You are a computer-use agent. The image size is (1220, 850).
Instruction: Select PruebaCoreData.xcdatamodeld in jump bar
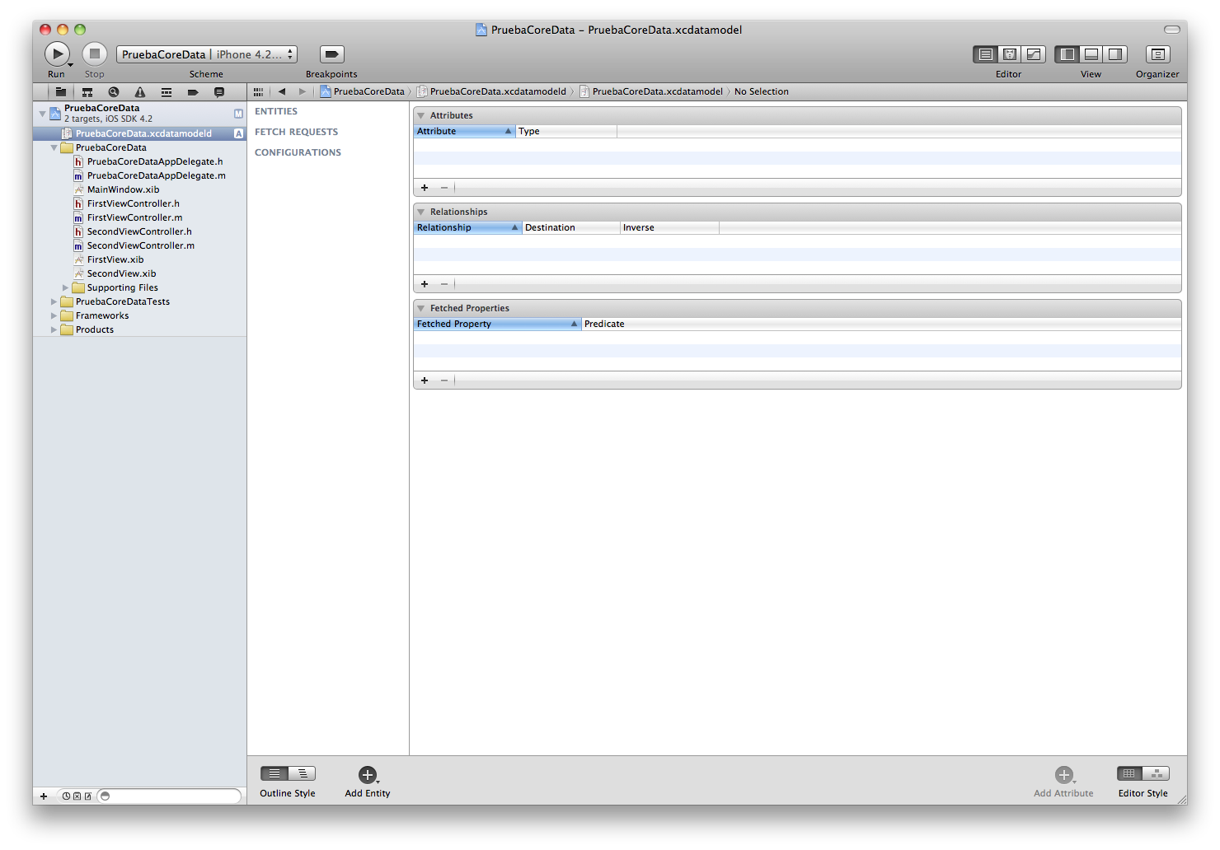coord(492,92)
